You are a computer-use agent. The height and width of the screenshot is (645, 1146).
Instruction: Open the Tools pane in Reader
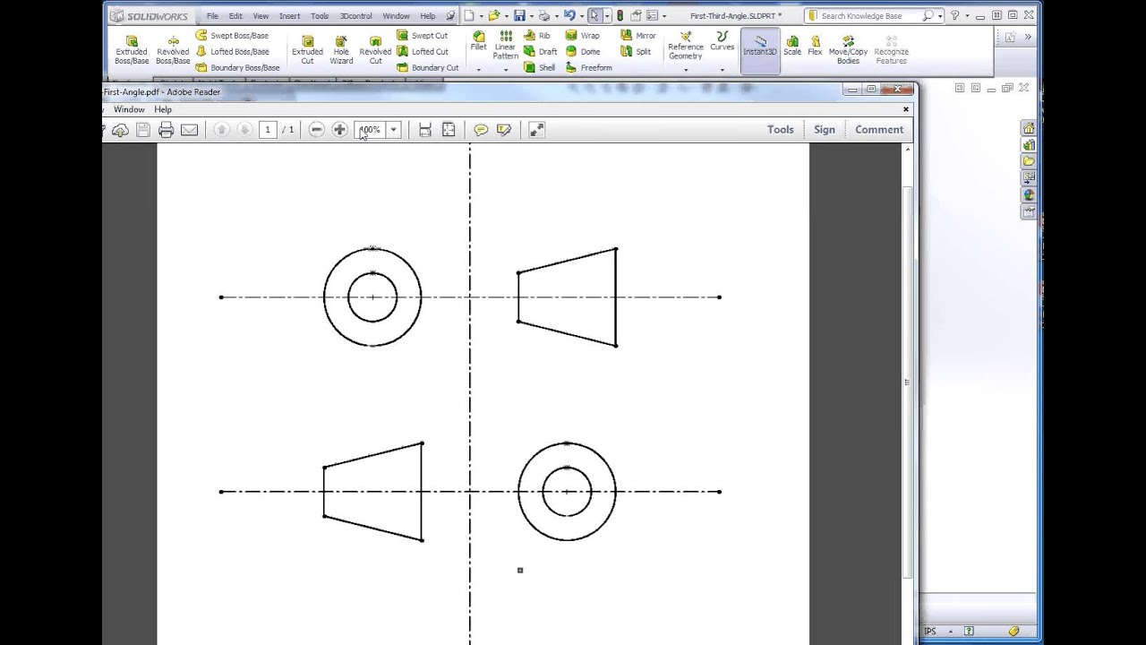[781, 130]
